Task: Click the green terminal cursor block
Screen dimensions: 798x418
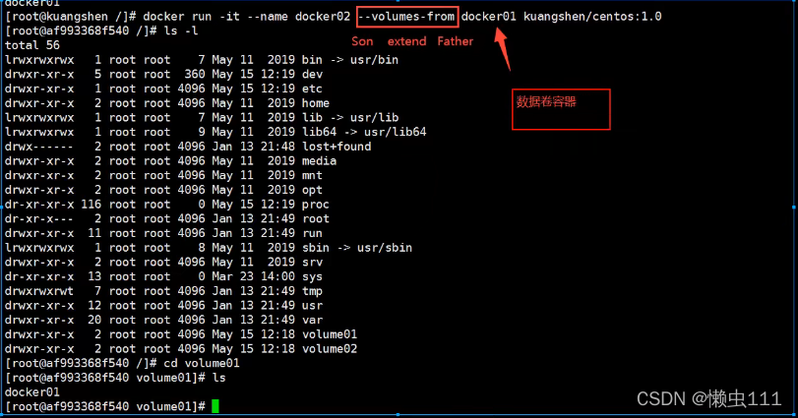Action: point(215,406)
